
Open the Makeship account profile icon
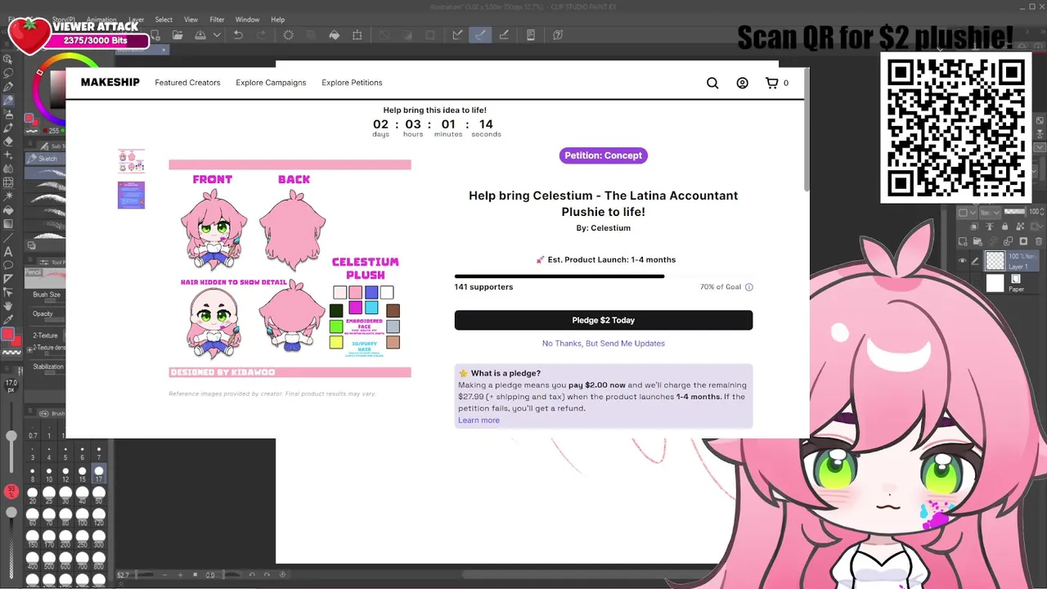(x=742, y=83)
